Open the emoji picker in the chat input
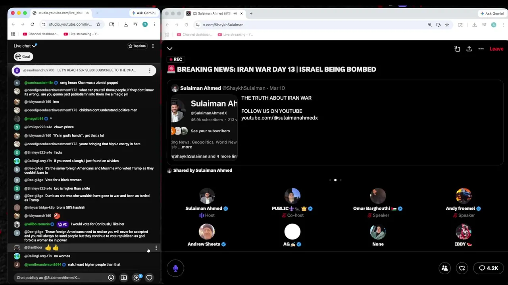 pos(111,277)
